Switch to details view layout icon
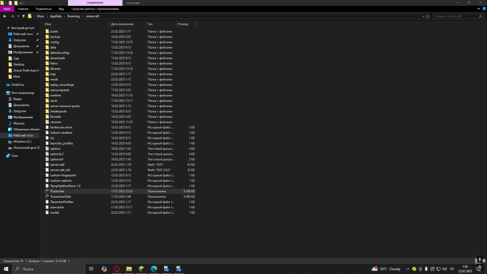The height and width of the screenshot is (274, 487). (x=476, y=261)
